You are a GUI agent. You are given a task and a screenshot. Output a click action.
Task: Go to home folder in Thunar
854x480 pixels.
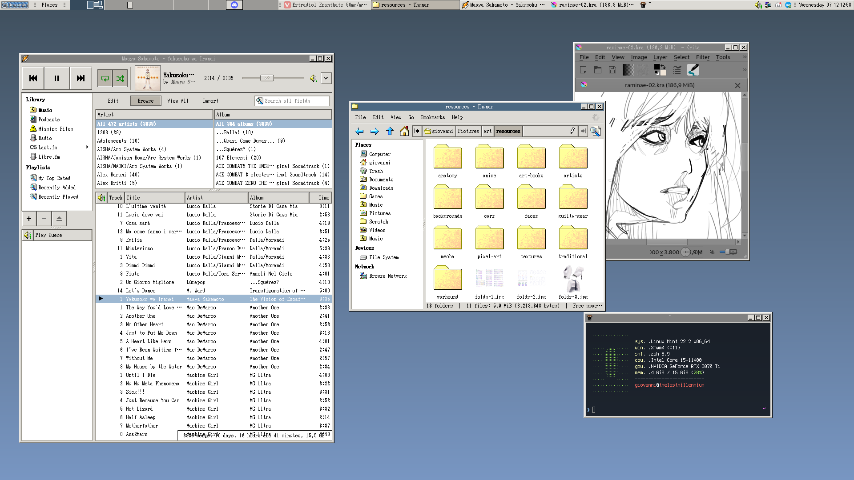point(404,131)
